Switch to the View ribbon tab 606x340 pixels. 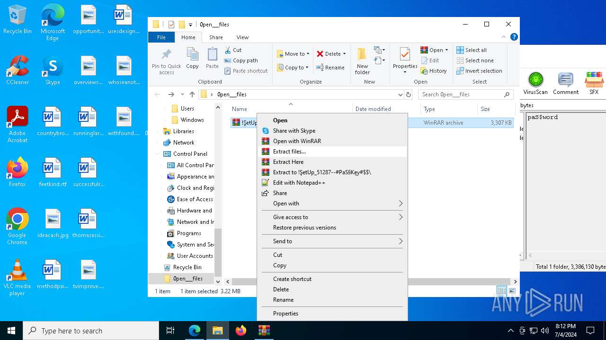(x=242, y=37)
